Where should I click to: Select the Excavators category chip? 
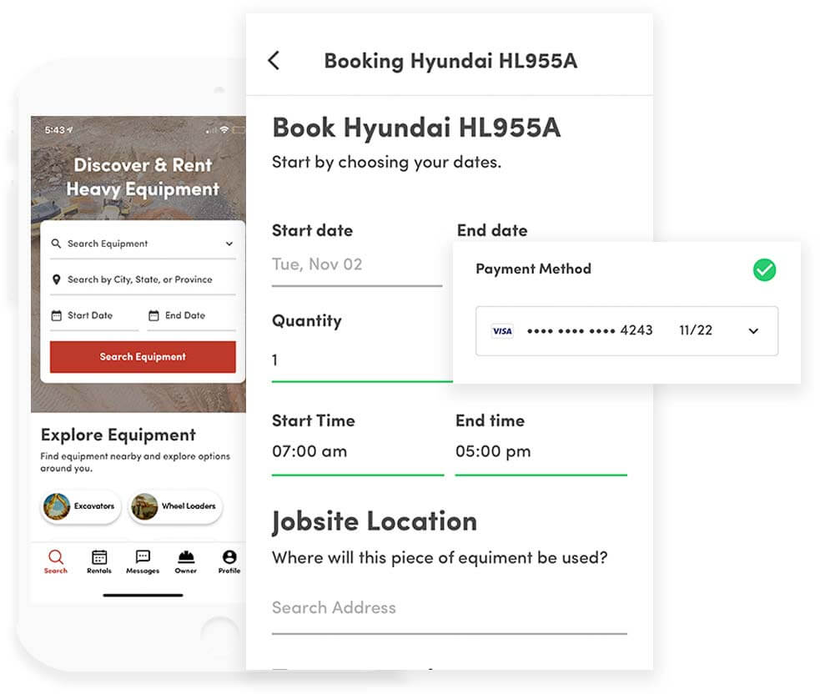coord(81,506)
